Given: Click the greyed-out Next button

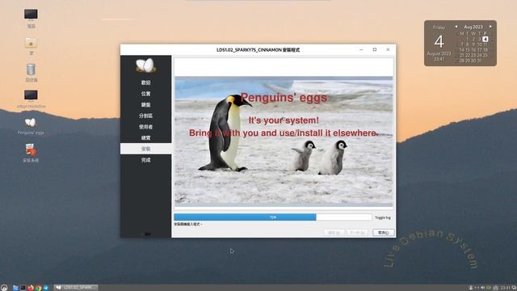Looking at the screenshot, I should pos(357,233).
